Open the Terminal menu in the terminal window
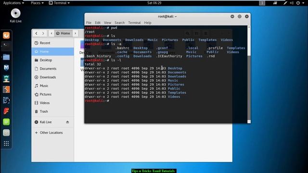308x173 pixels. (134, 23)
